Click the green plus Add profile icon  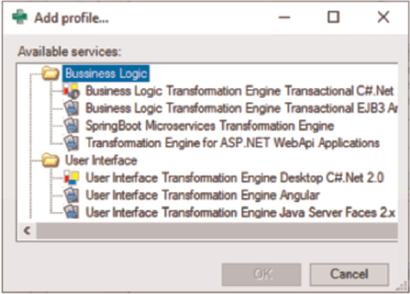tap(20, 17)
